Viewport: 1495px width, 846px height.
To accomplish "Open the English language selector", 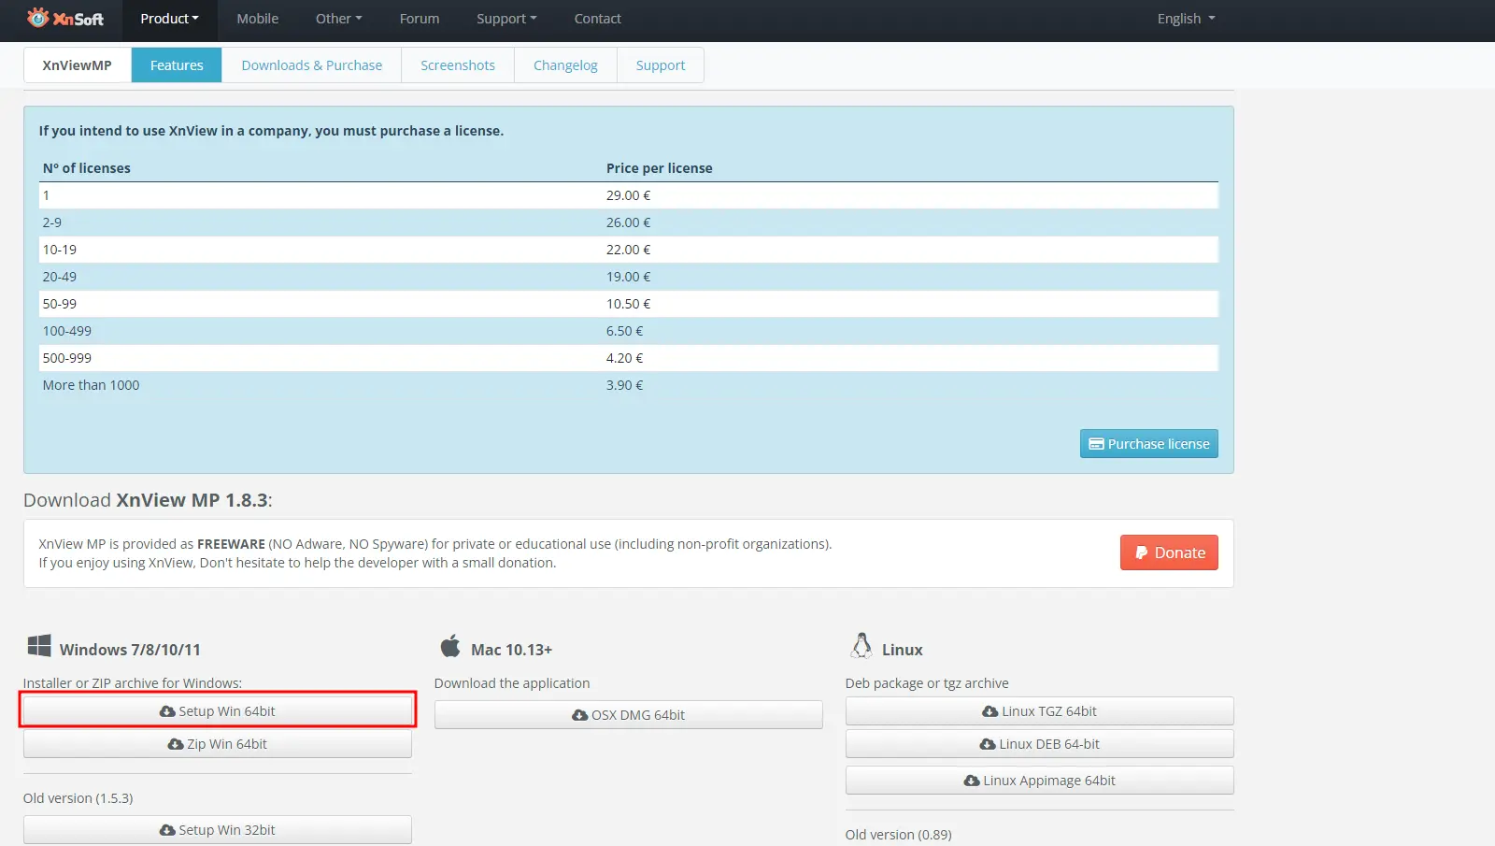I will 1186,19.
